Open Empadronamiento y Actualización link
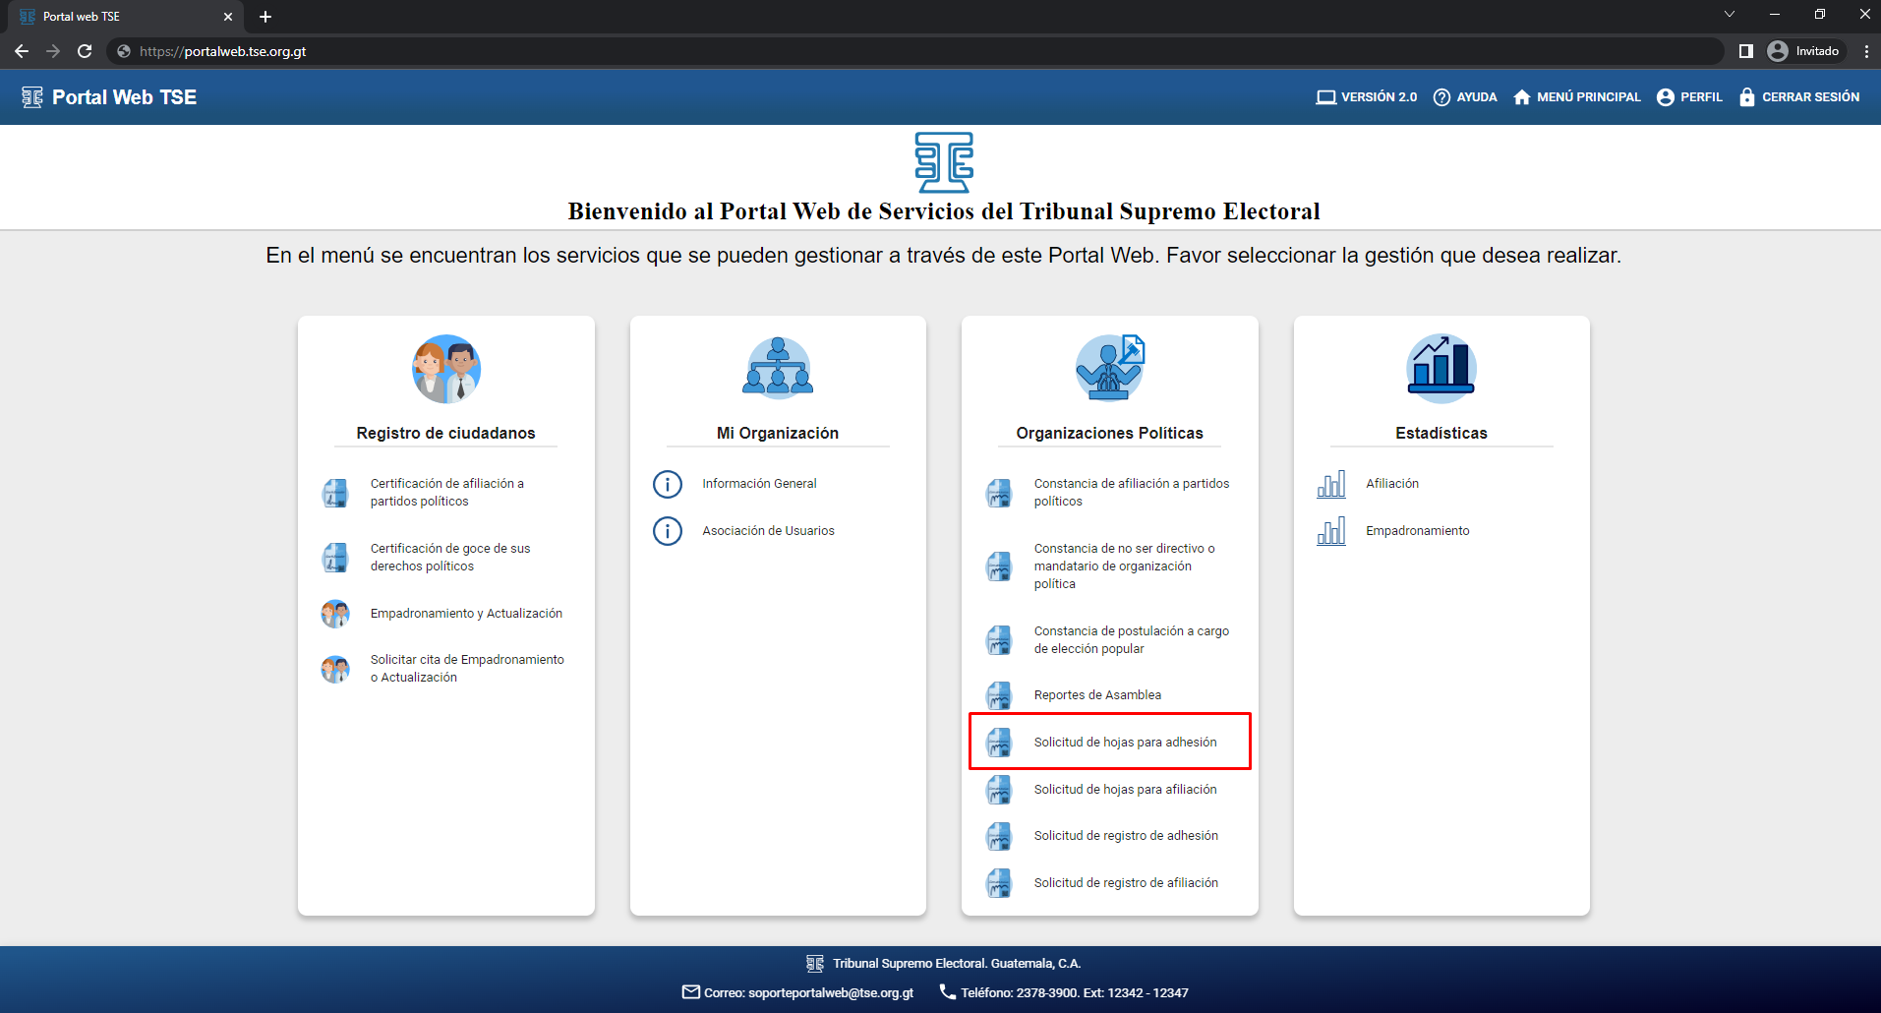Viewport: 1881px width, 1013px height. click(x=466, y=614)
